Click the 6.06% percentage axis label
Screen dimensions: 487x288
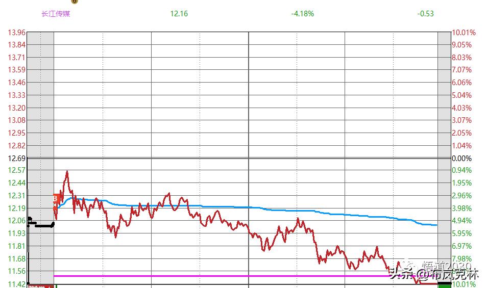click(x=461, y=83)
